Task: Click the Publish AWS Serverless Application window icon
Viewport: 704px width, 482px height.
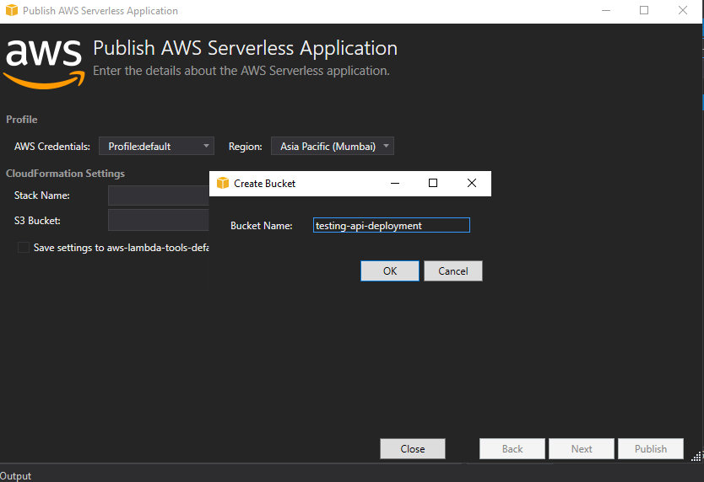Action: (x=12, y=10)
